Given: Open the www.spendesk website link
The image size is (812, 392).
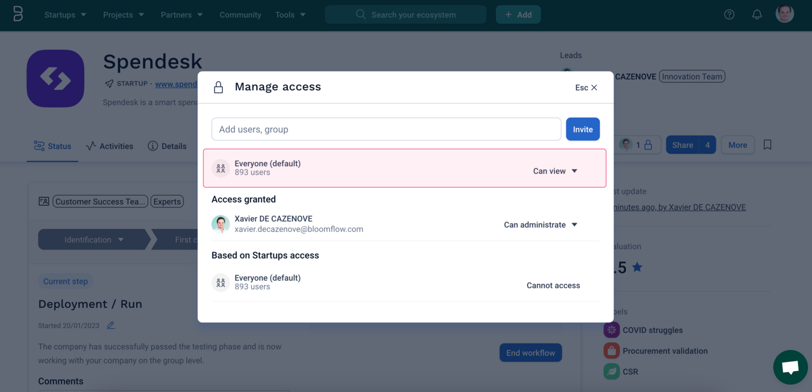Looking at the screenshot, I should (x=176, y=84).
